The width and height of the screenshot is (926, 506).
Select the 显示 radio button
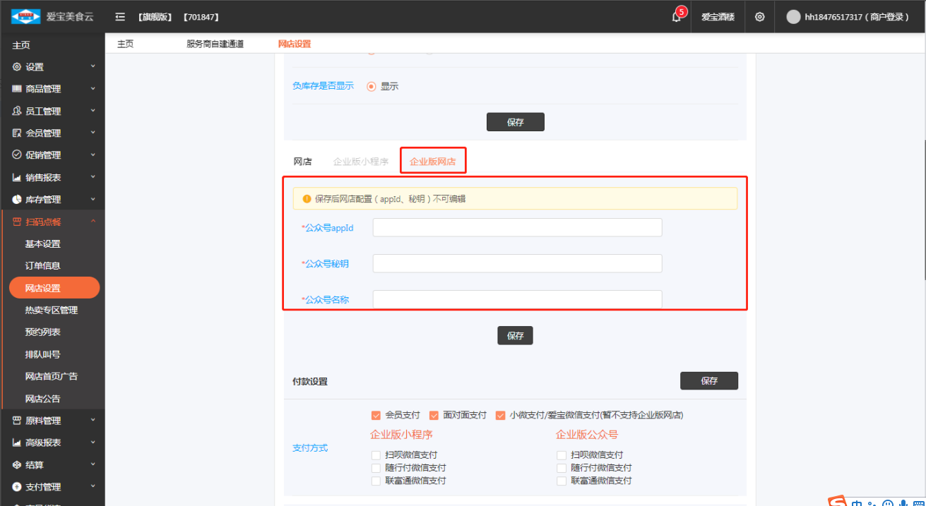pyautogui.click(x=372, y=86)
